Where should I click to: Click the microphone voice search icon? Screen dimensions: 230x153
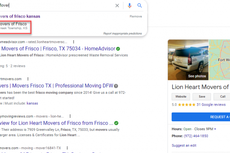coord(129,6)
